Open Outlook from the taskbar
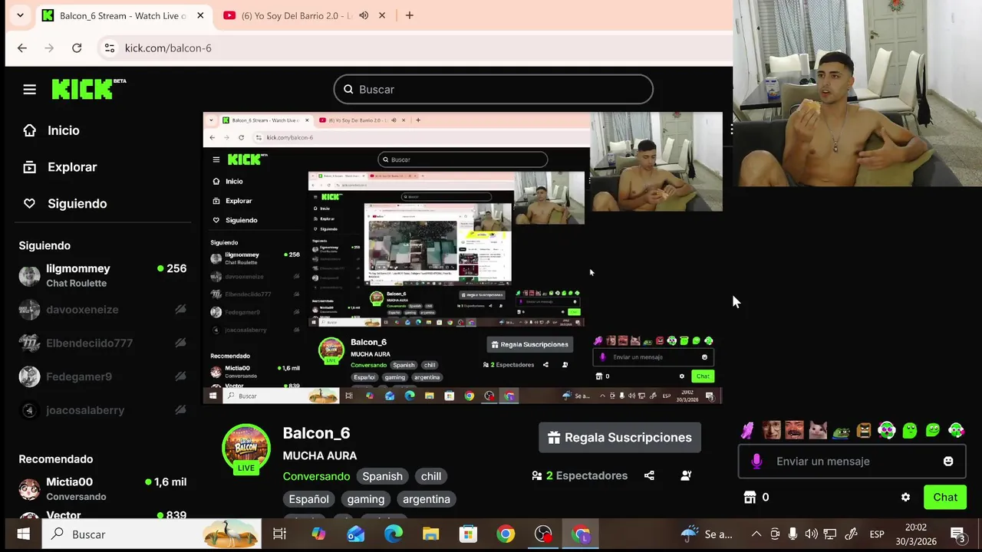The height and width of the screenshot is (552, 982). click(355, 534)
